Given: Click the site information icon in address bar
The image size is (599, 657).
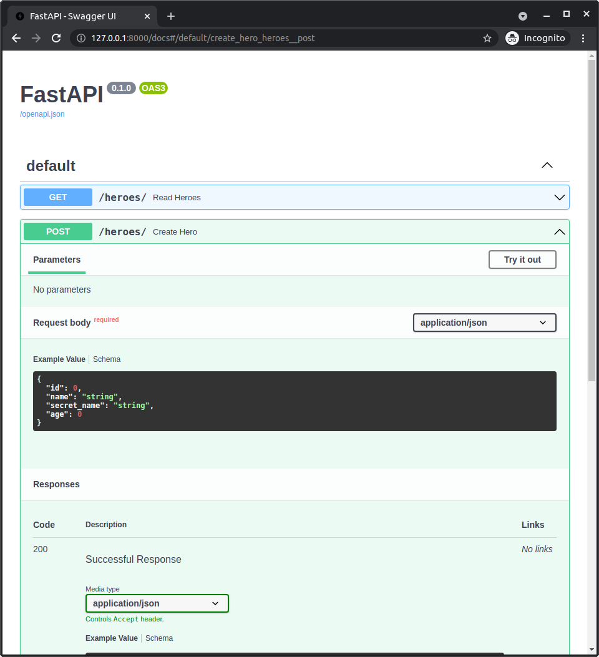Looking at the screenshot, I should click(80, 37).
